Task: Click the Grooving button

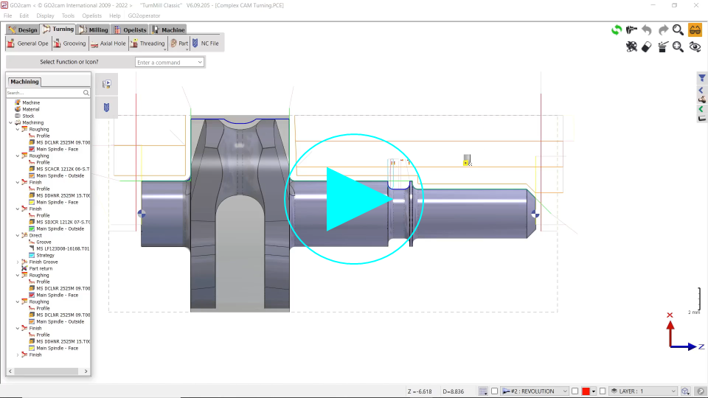Action: pos(69,43)
